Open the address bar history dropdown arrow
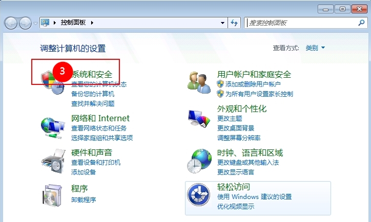Viewport: 371px width, 222px height. point(222,23)
